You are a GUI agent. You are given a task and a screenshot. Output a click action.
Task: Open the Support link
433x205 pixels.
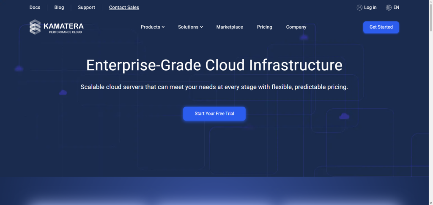(x=86, y=8)
